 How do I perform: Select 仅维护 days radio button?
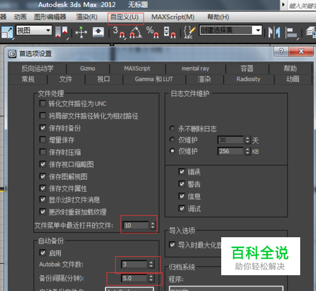click(x=173, y=140)
